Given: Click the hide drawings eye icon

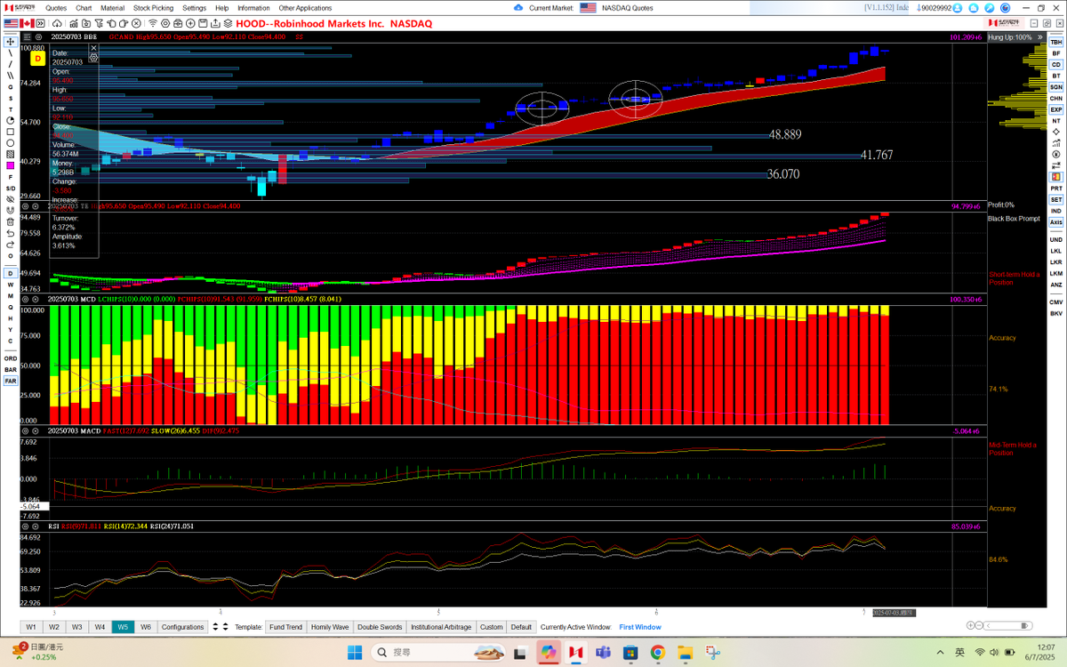Looking at the screenshot, I should click(x=11, y=199).
